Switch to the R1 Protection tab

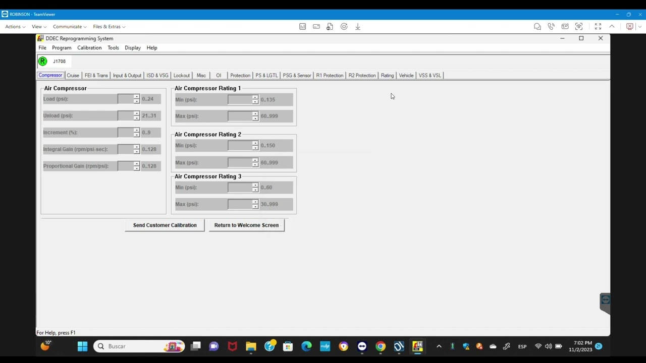click(330, 76)
